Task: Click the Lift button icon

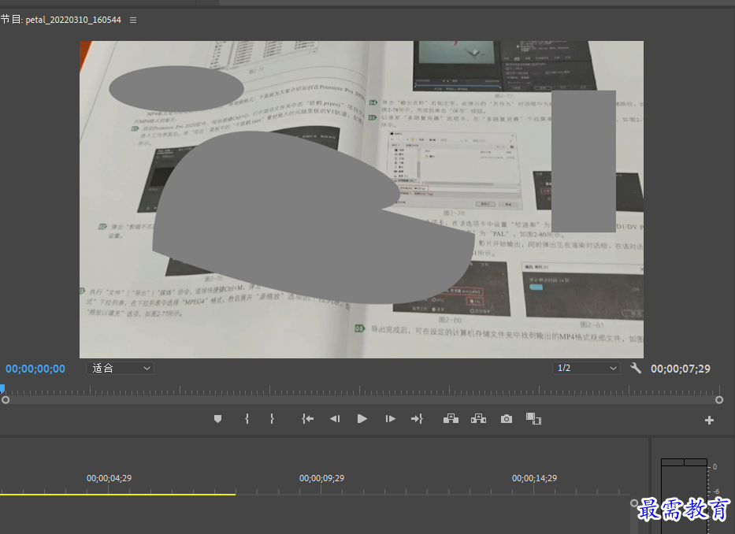Action: tap(451, 419)
